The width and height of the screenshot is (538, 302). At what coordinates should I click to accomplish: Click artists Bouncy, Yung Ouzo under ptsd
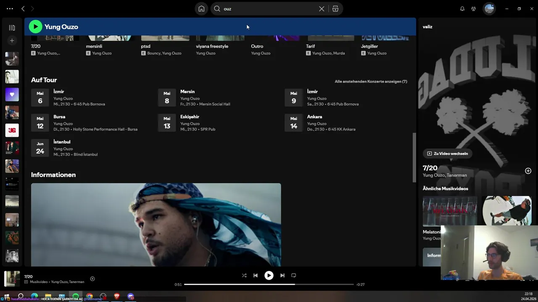164,53
